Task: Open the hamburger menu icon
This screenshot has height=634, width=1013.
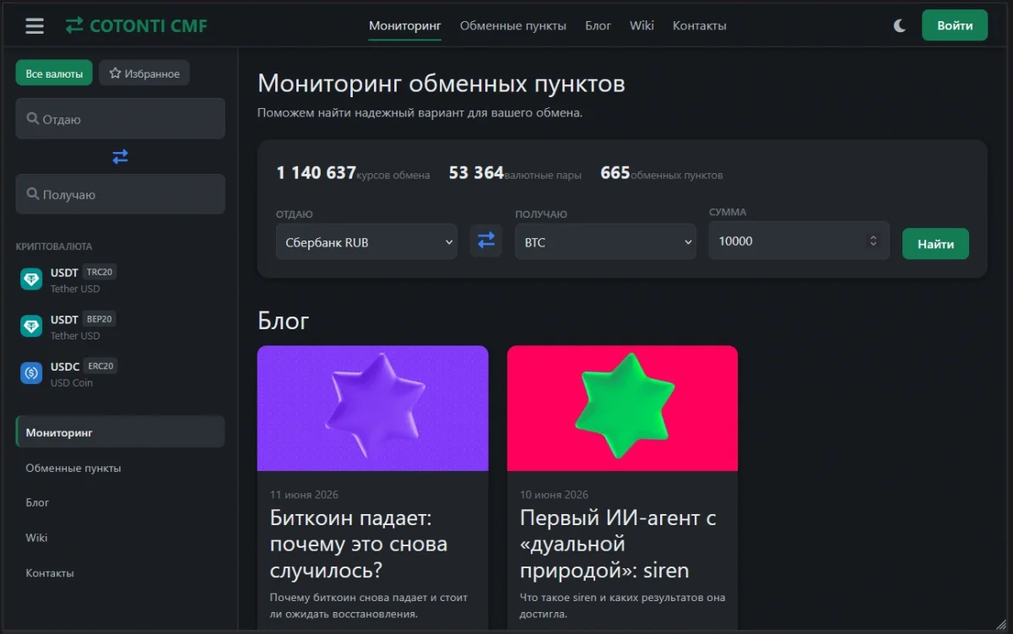Action: coord(35,25)
